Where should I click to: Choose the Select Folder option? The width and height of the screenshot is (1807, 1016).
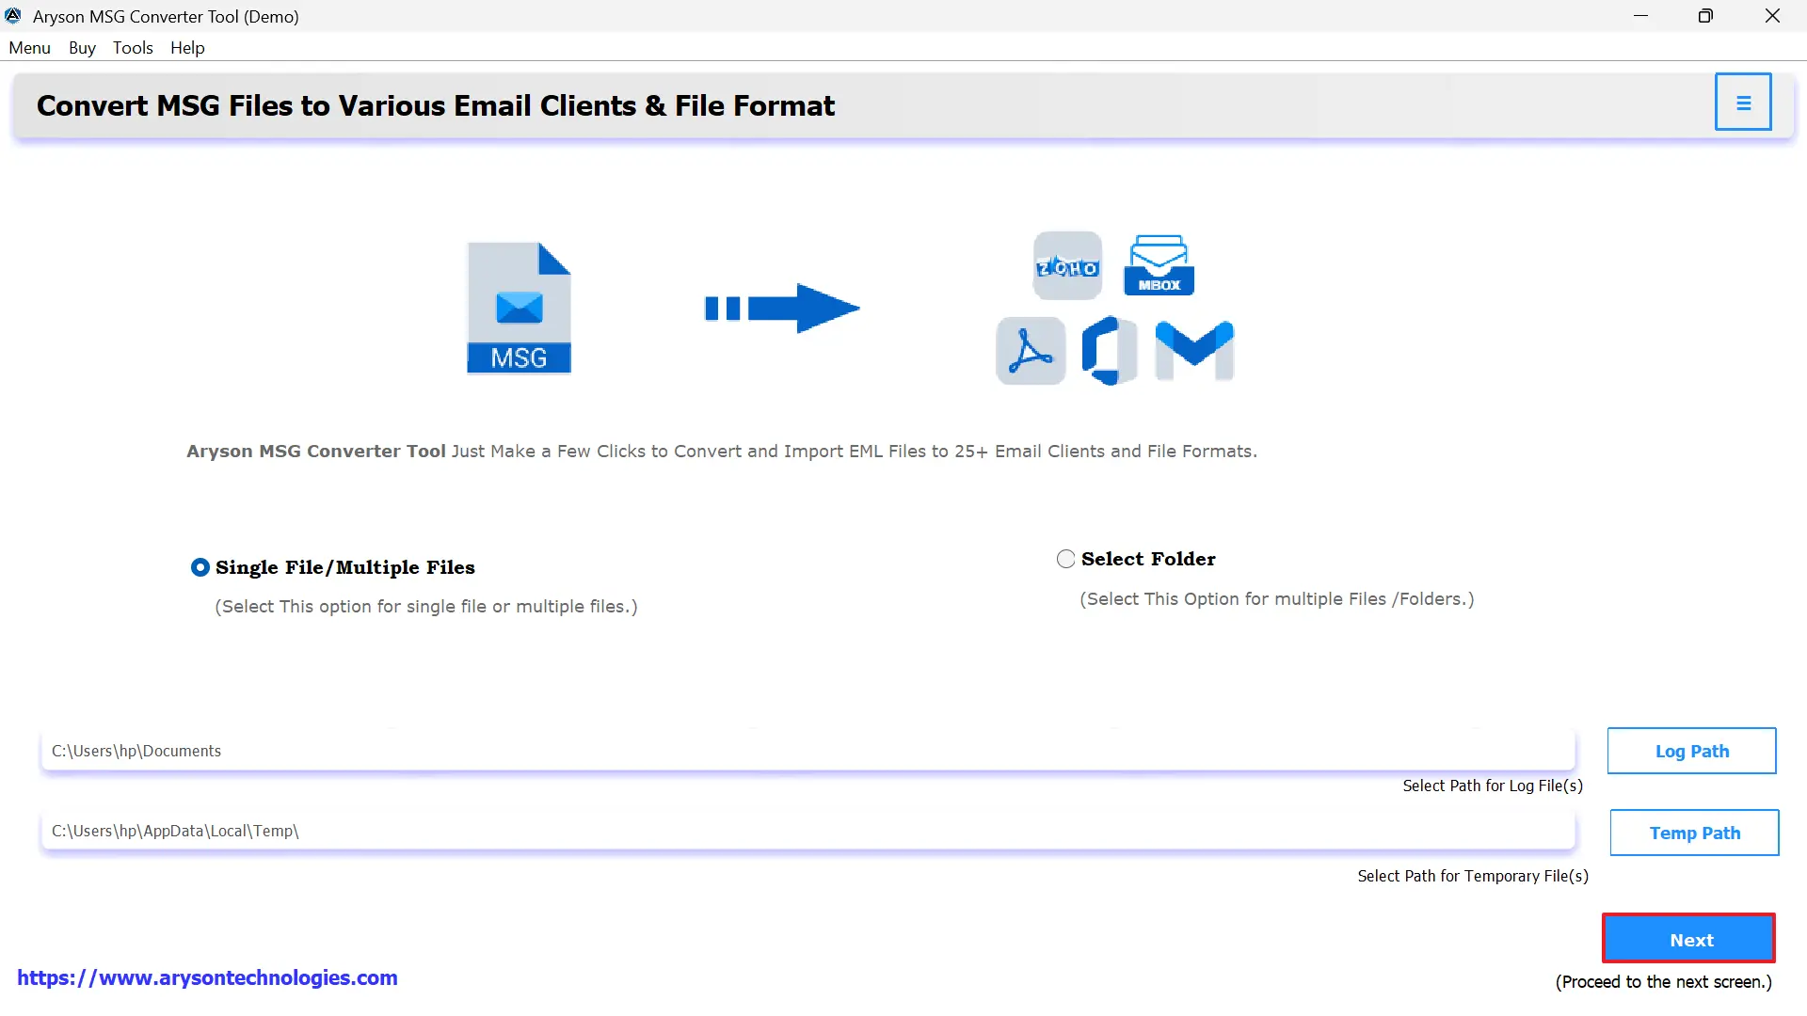[x=1065, y=558]
